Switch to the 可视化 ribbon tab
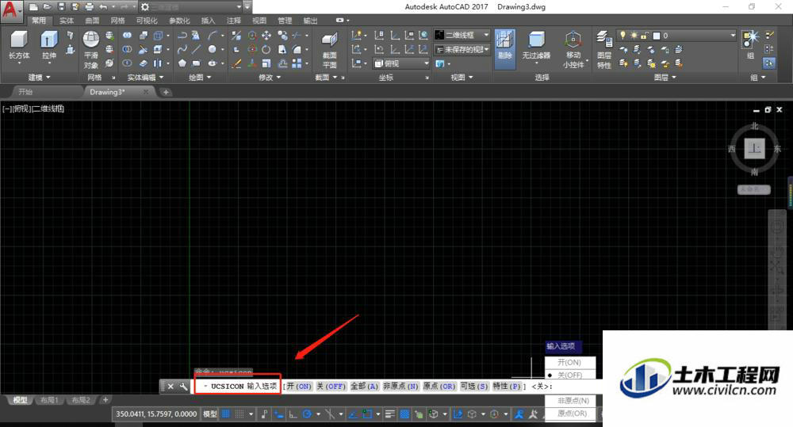The height and width of the screenshot is (427, 793). [147, 21]
